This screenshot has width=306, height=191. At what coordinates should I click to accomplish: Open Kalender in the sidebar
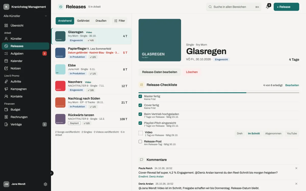tap(25, 61)
